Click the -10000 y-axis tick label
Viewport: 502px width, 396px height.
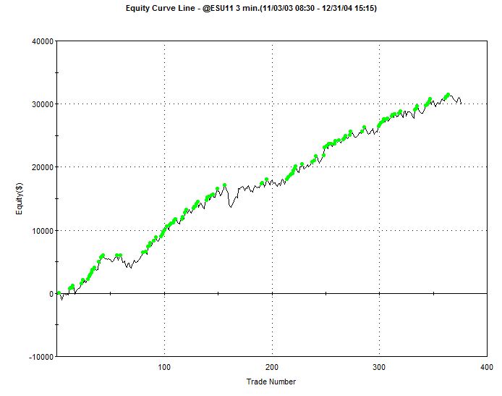point(39,357)
